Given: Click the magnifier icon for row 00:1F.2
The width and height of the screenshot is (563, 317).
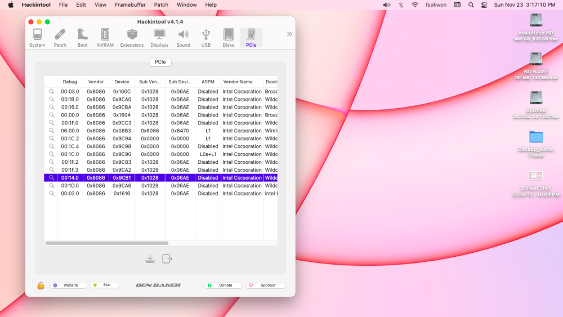Looking at the screenshot, I should (x=52, y=162).
